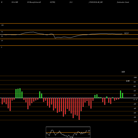Click the Indosolar Limited header text

(x=123, y=2)
